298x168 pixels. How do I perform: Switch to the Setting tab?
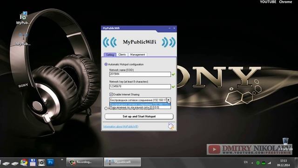(110, 55)
